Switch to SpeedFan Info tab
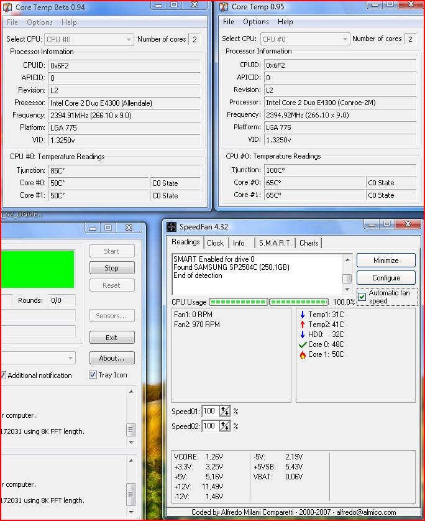Screen dimensions: 425x521 coord(239,243)
